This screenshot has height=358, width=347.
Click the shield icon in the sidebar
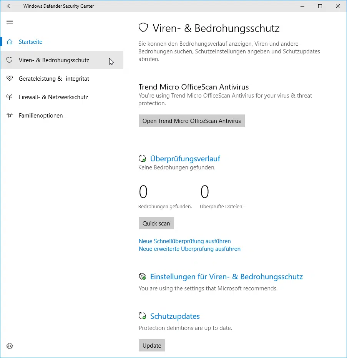click(x=10, y=60)
